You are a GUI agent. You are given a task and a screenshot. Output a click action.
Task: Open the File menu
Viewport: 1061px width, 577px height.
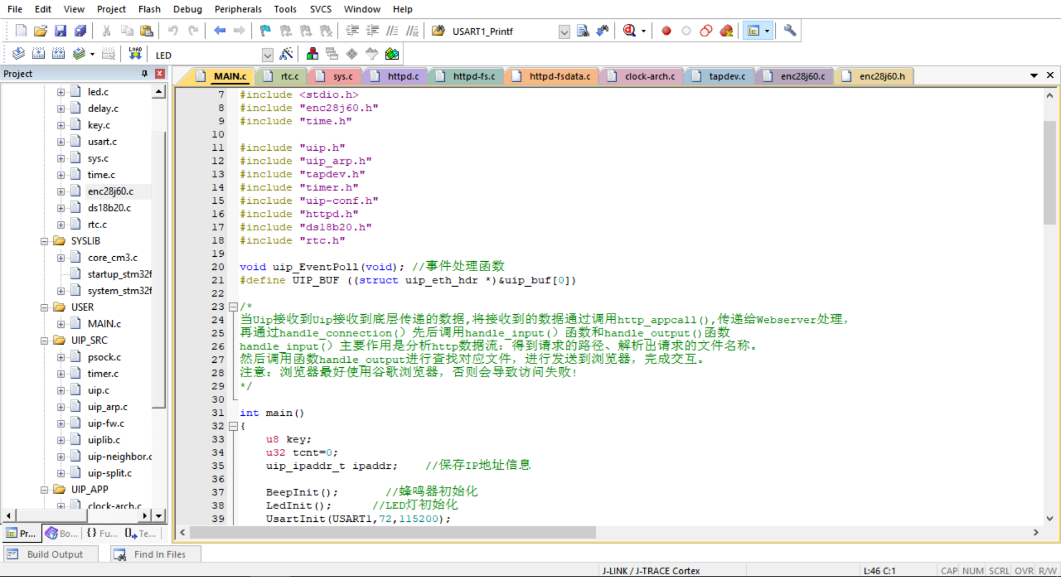point(15,9)
